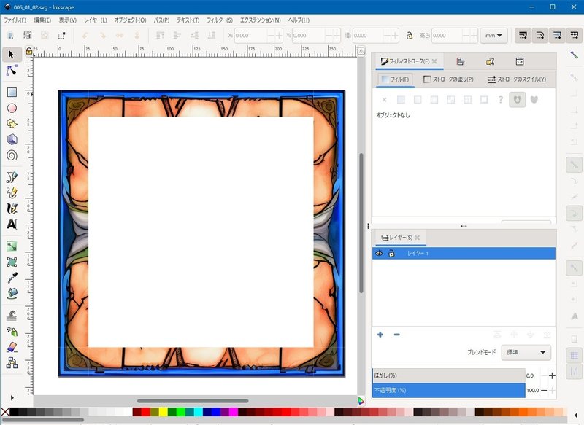Screen dimensions: 584x425
Task: Select the Calligraphy tool
Action: coord(12,208)
